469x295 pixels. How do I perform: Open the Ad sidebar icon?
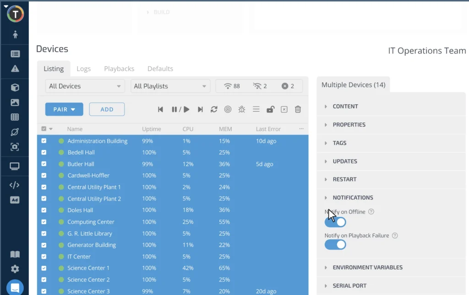click(15, 200)
